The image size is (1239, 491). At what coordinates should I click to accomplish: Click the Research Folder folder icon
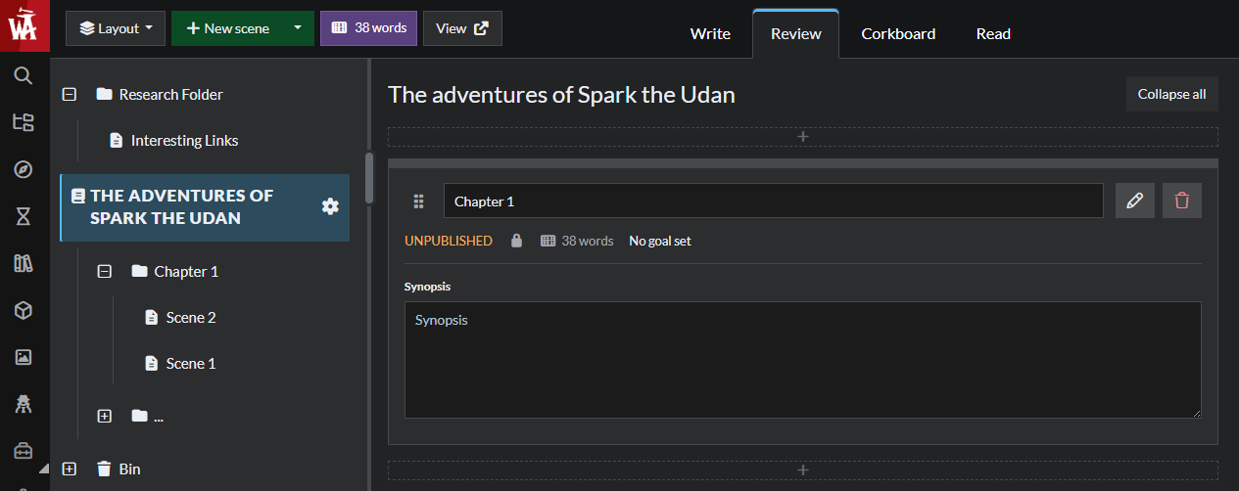click(104, 95)
